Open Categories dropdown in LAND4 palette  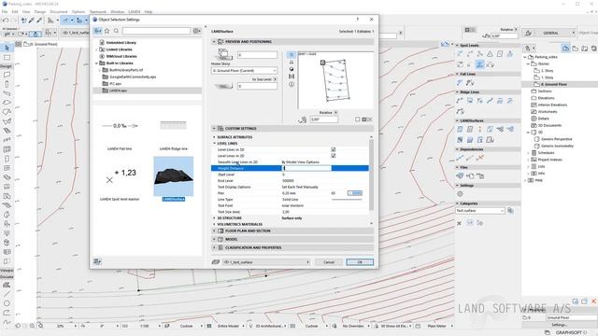point(480,211)
